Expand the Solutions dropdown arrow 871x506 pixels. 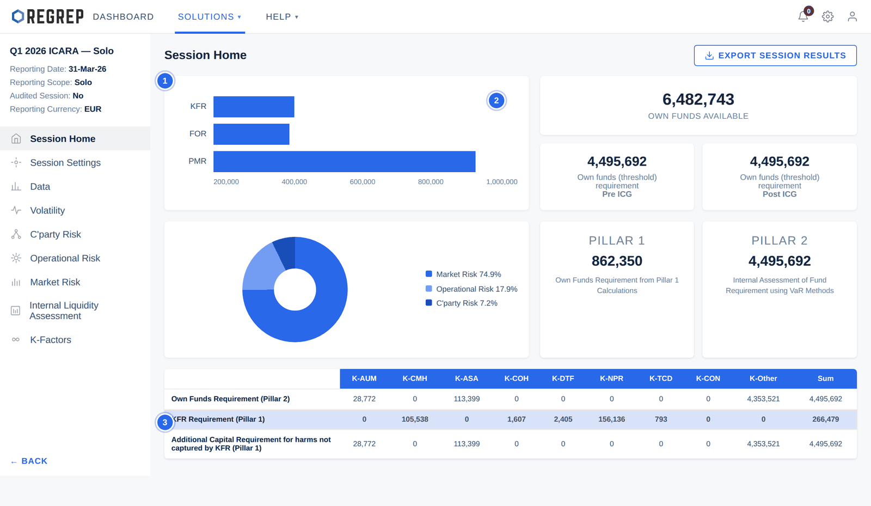click(x=239, y=17)
